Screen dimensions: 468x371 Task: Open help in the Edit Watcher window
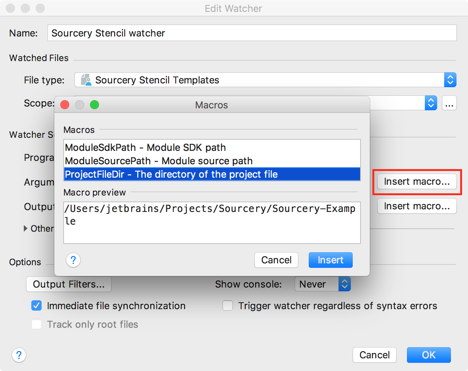[19, 355]
